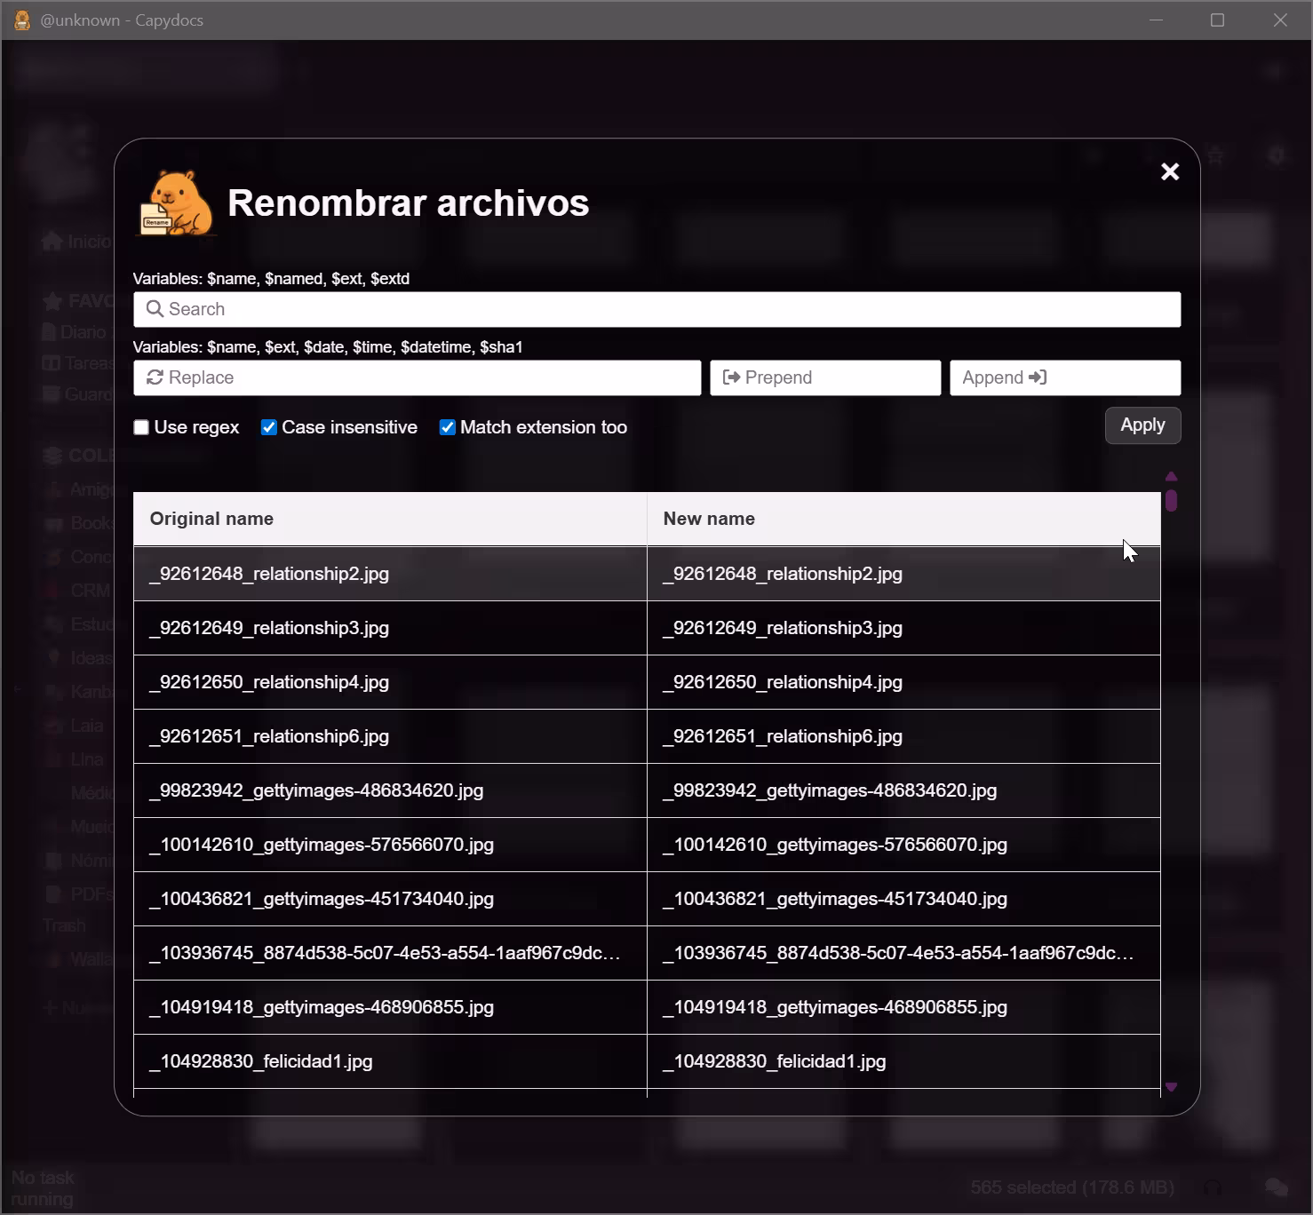
Task: Click the Capydocs app icon in title bar
Action: click(22, 20)
